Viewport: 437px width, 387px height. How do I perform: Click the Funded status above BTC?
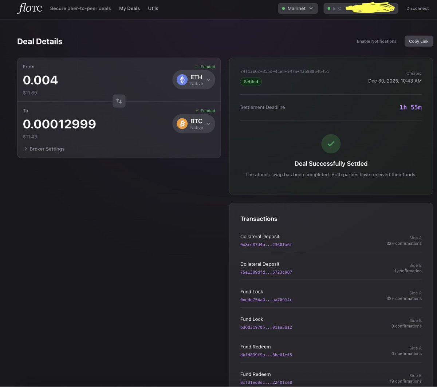click(205, 111)
